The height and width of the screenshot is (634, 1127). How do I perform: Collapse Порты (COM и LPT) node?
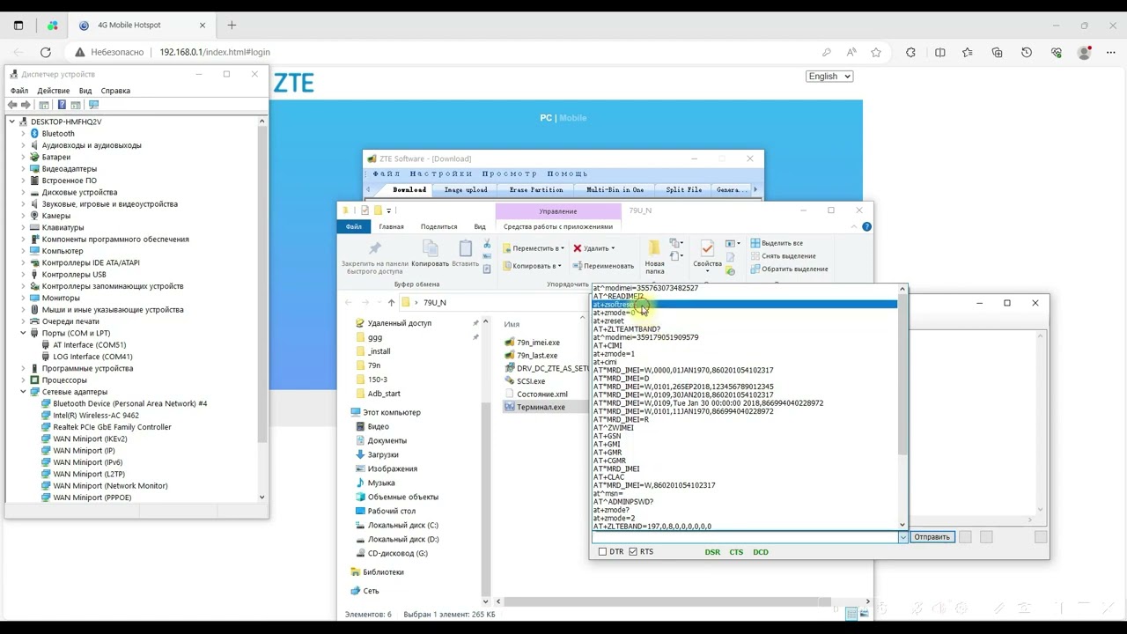click(x=24, y=333)
